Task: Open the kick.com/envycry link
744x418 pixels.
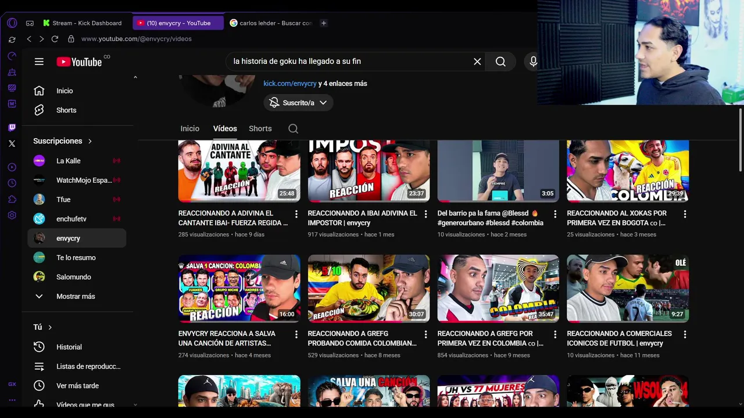Action: pos(290,84)
